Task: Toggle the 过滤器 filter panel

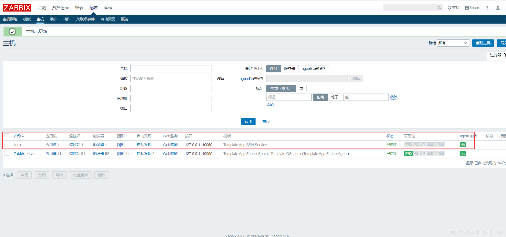Action: point(497,55)
